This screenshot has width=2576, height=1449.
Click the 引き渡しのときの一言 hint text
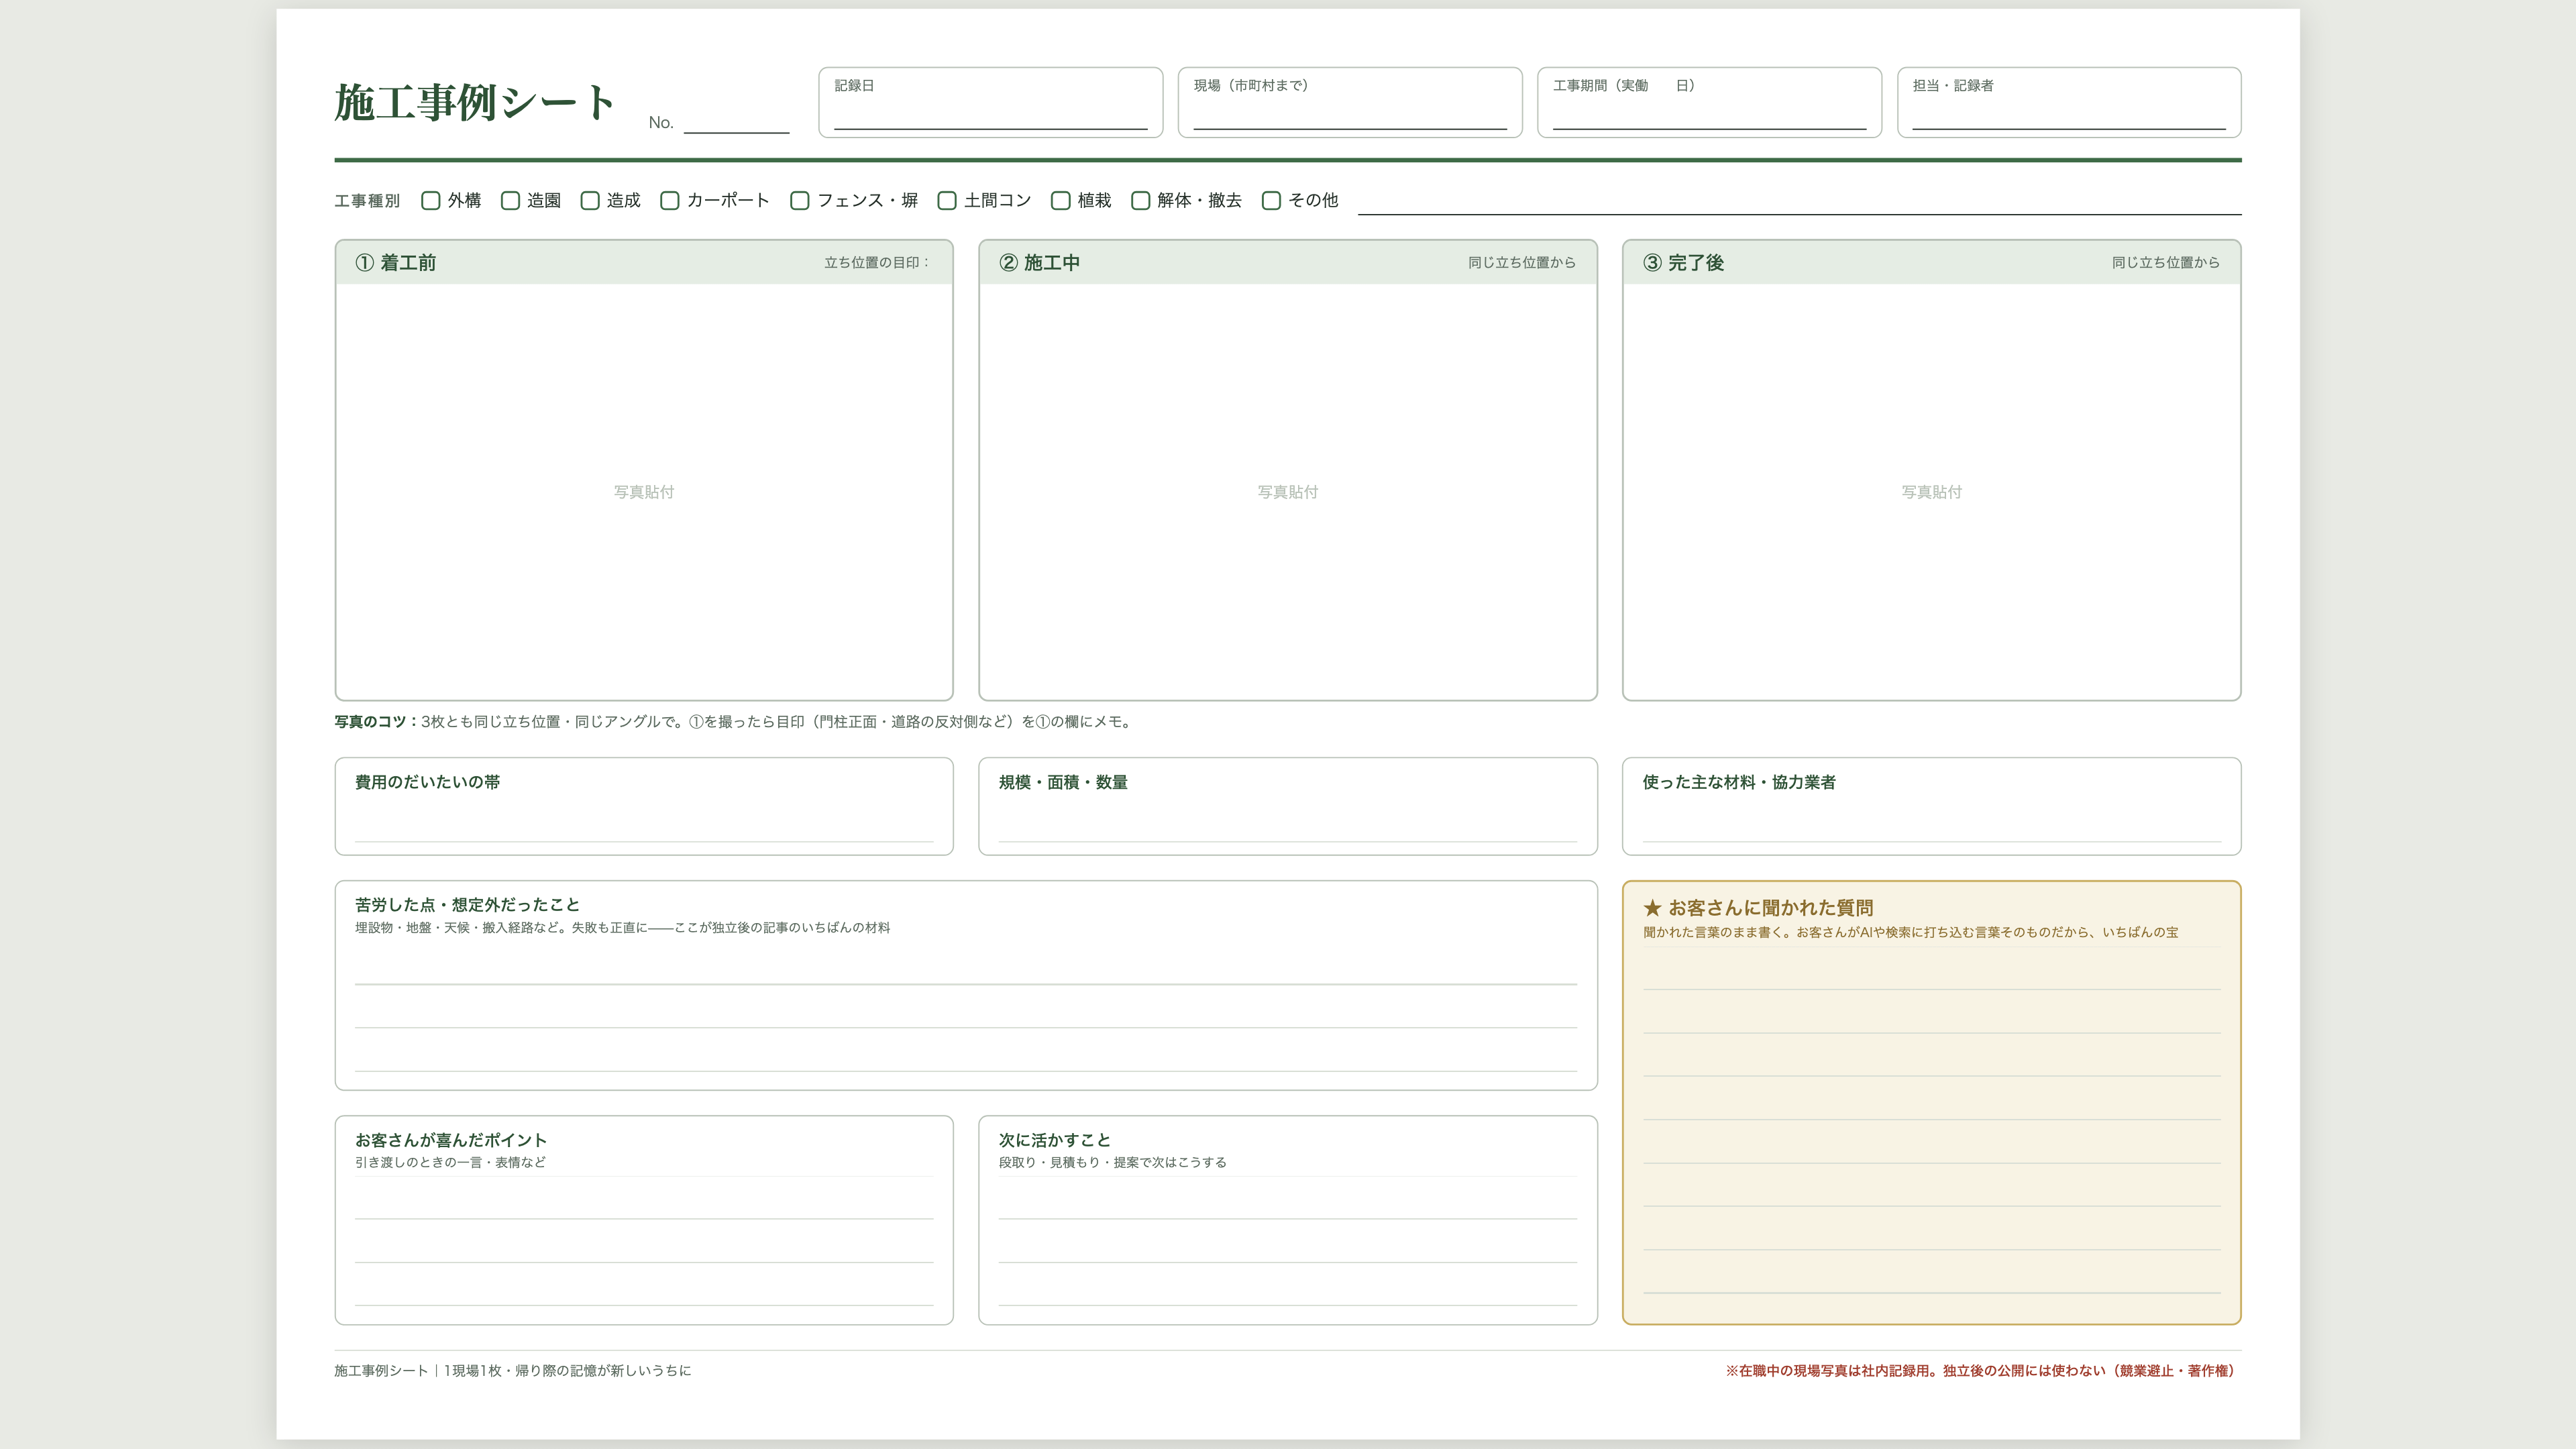[x=450, y=1163]
